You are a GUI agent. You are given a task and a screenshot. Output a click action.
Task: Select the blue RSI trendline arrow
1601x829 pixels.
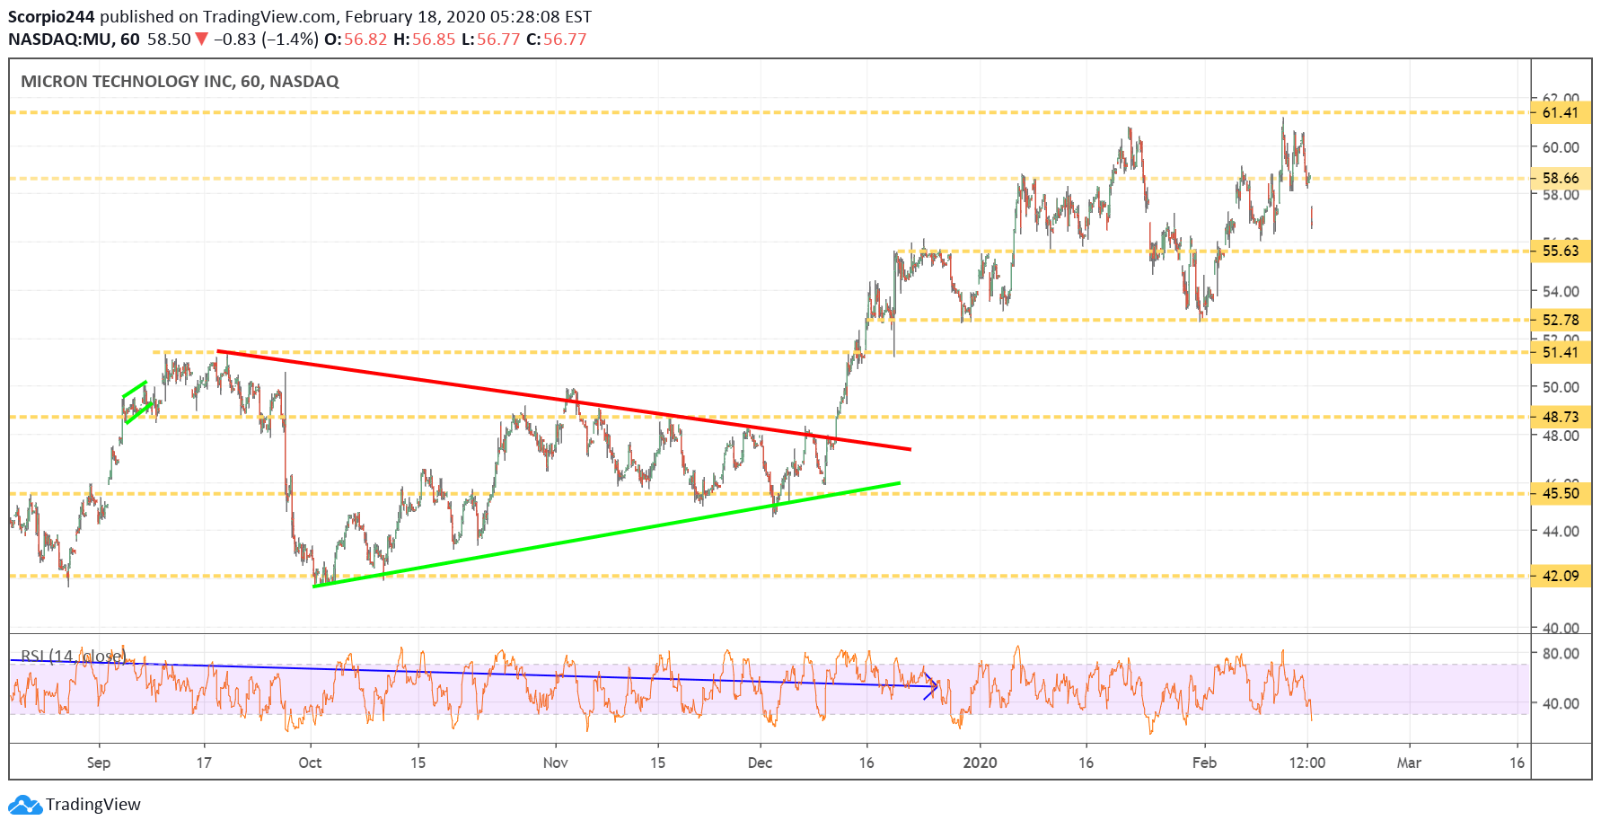[473, 674]
